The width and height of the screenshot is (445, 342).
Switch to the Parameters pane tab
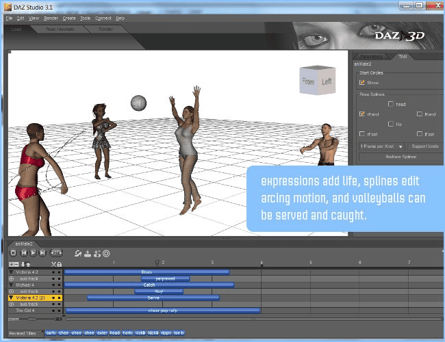371,57
